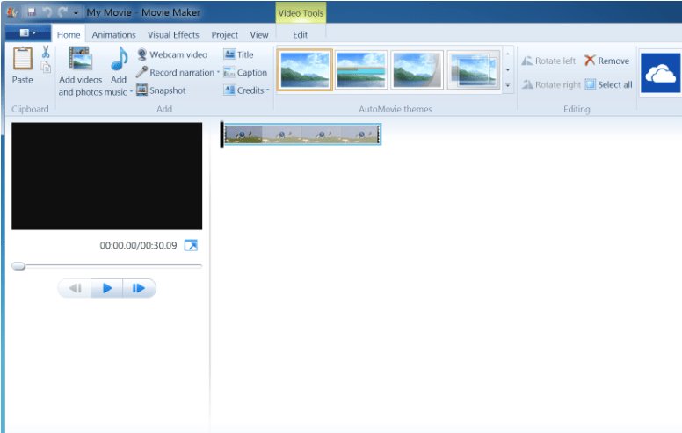This screenshot has height=433, width=682.
Task: Add a Caption to the clip
Action: [x=245, y=73]
